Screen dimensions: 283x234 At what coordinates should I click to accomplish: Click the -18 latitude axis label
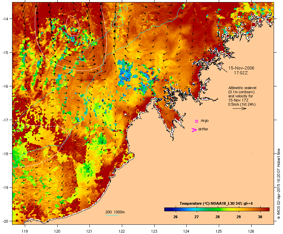5,153
